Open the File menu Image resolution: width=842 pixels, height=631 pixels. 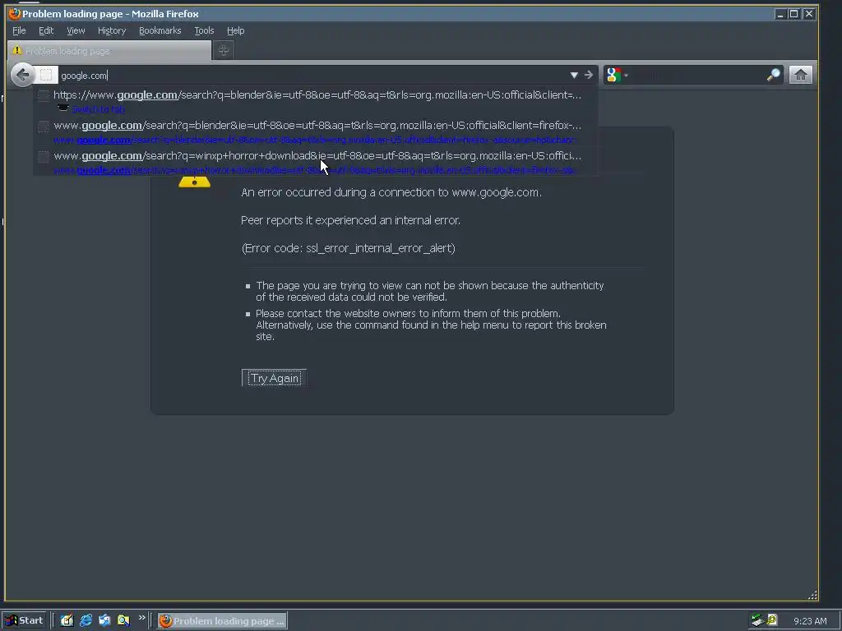tap(20, 30)
